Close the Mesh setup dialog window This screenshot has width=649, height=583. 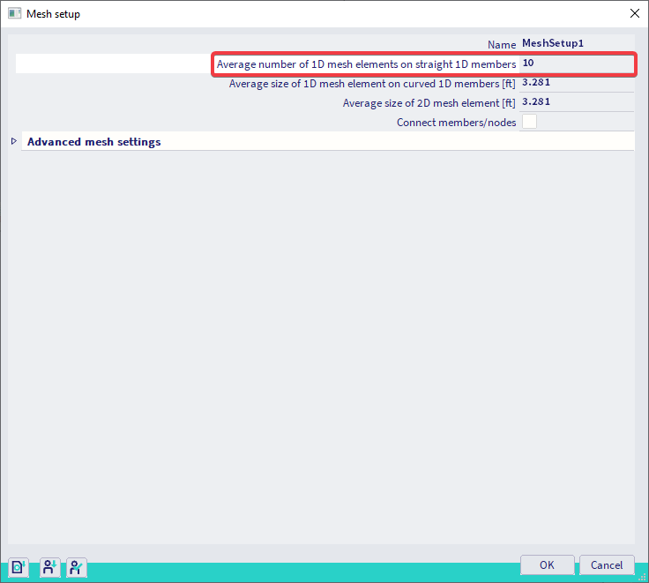[x=632, y=14]
